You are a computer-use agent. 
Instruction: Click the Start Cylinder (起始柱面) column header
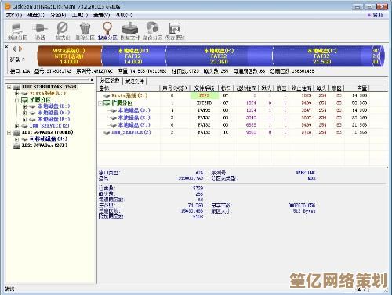point(246,88)
